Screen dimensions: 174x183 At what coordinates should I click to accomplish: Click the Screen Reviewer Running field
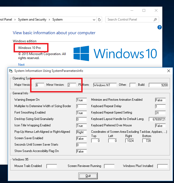pos(110,166)
